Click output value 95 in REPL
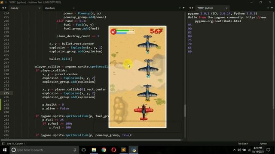The height and width of the screenshot is (154, 275). click(x=189, y=25)
